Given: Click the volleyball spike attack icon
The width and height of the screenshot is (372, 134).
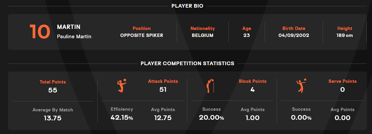Looking at the screenshot, I should click(x=122, y=86).
